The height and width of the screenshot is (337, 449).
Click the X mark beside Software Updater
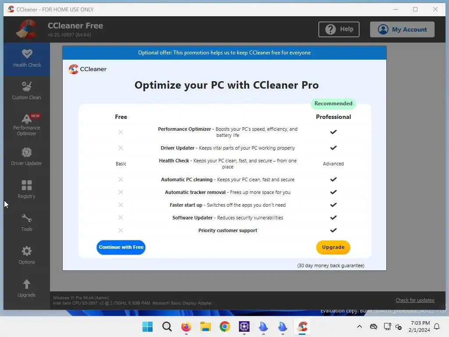point(121,218)
